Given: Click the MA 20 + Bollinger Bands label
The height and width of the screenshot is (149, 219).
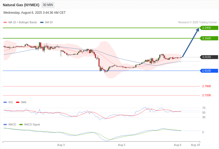Looking at the screenshot, I should click(23, 22).
